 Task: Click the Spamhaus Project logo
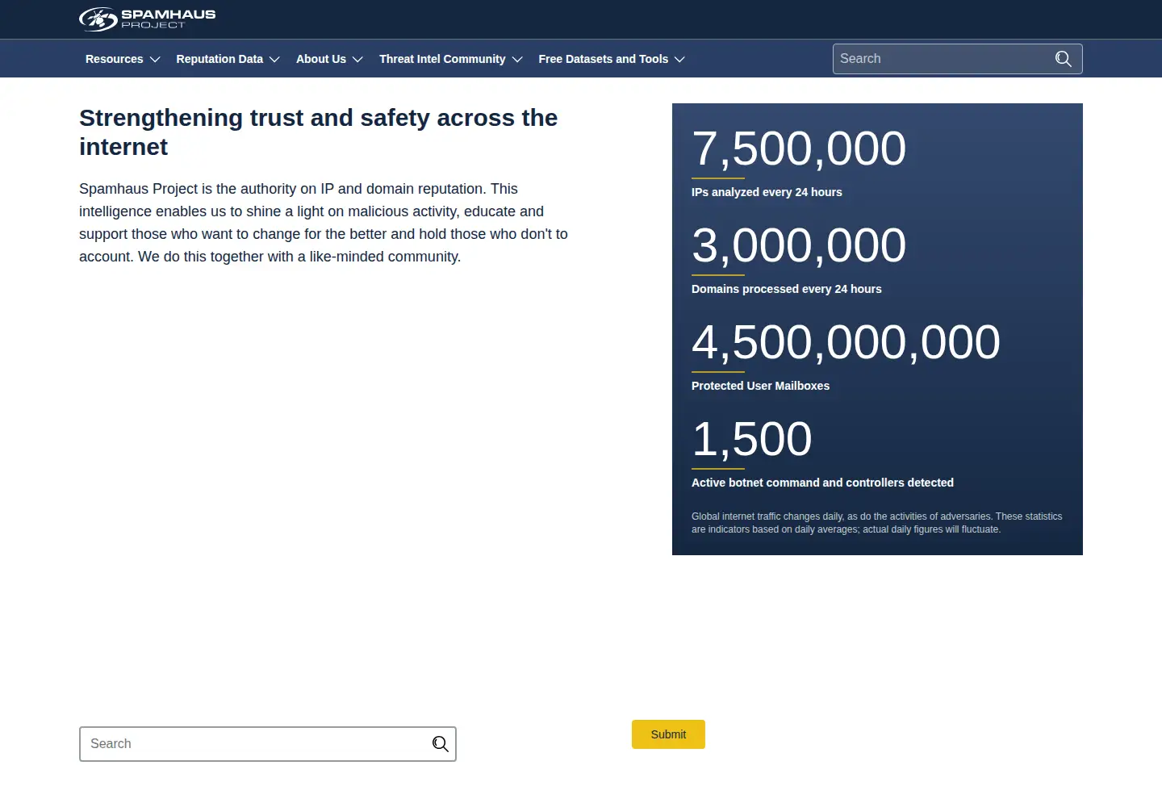[148, 19]
